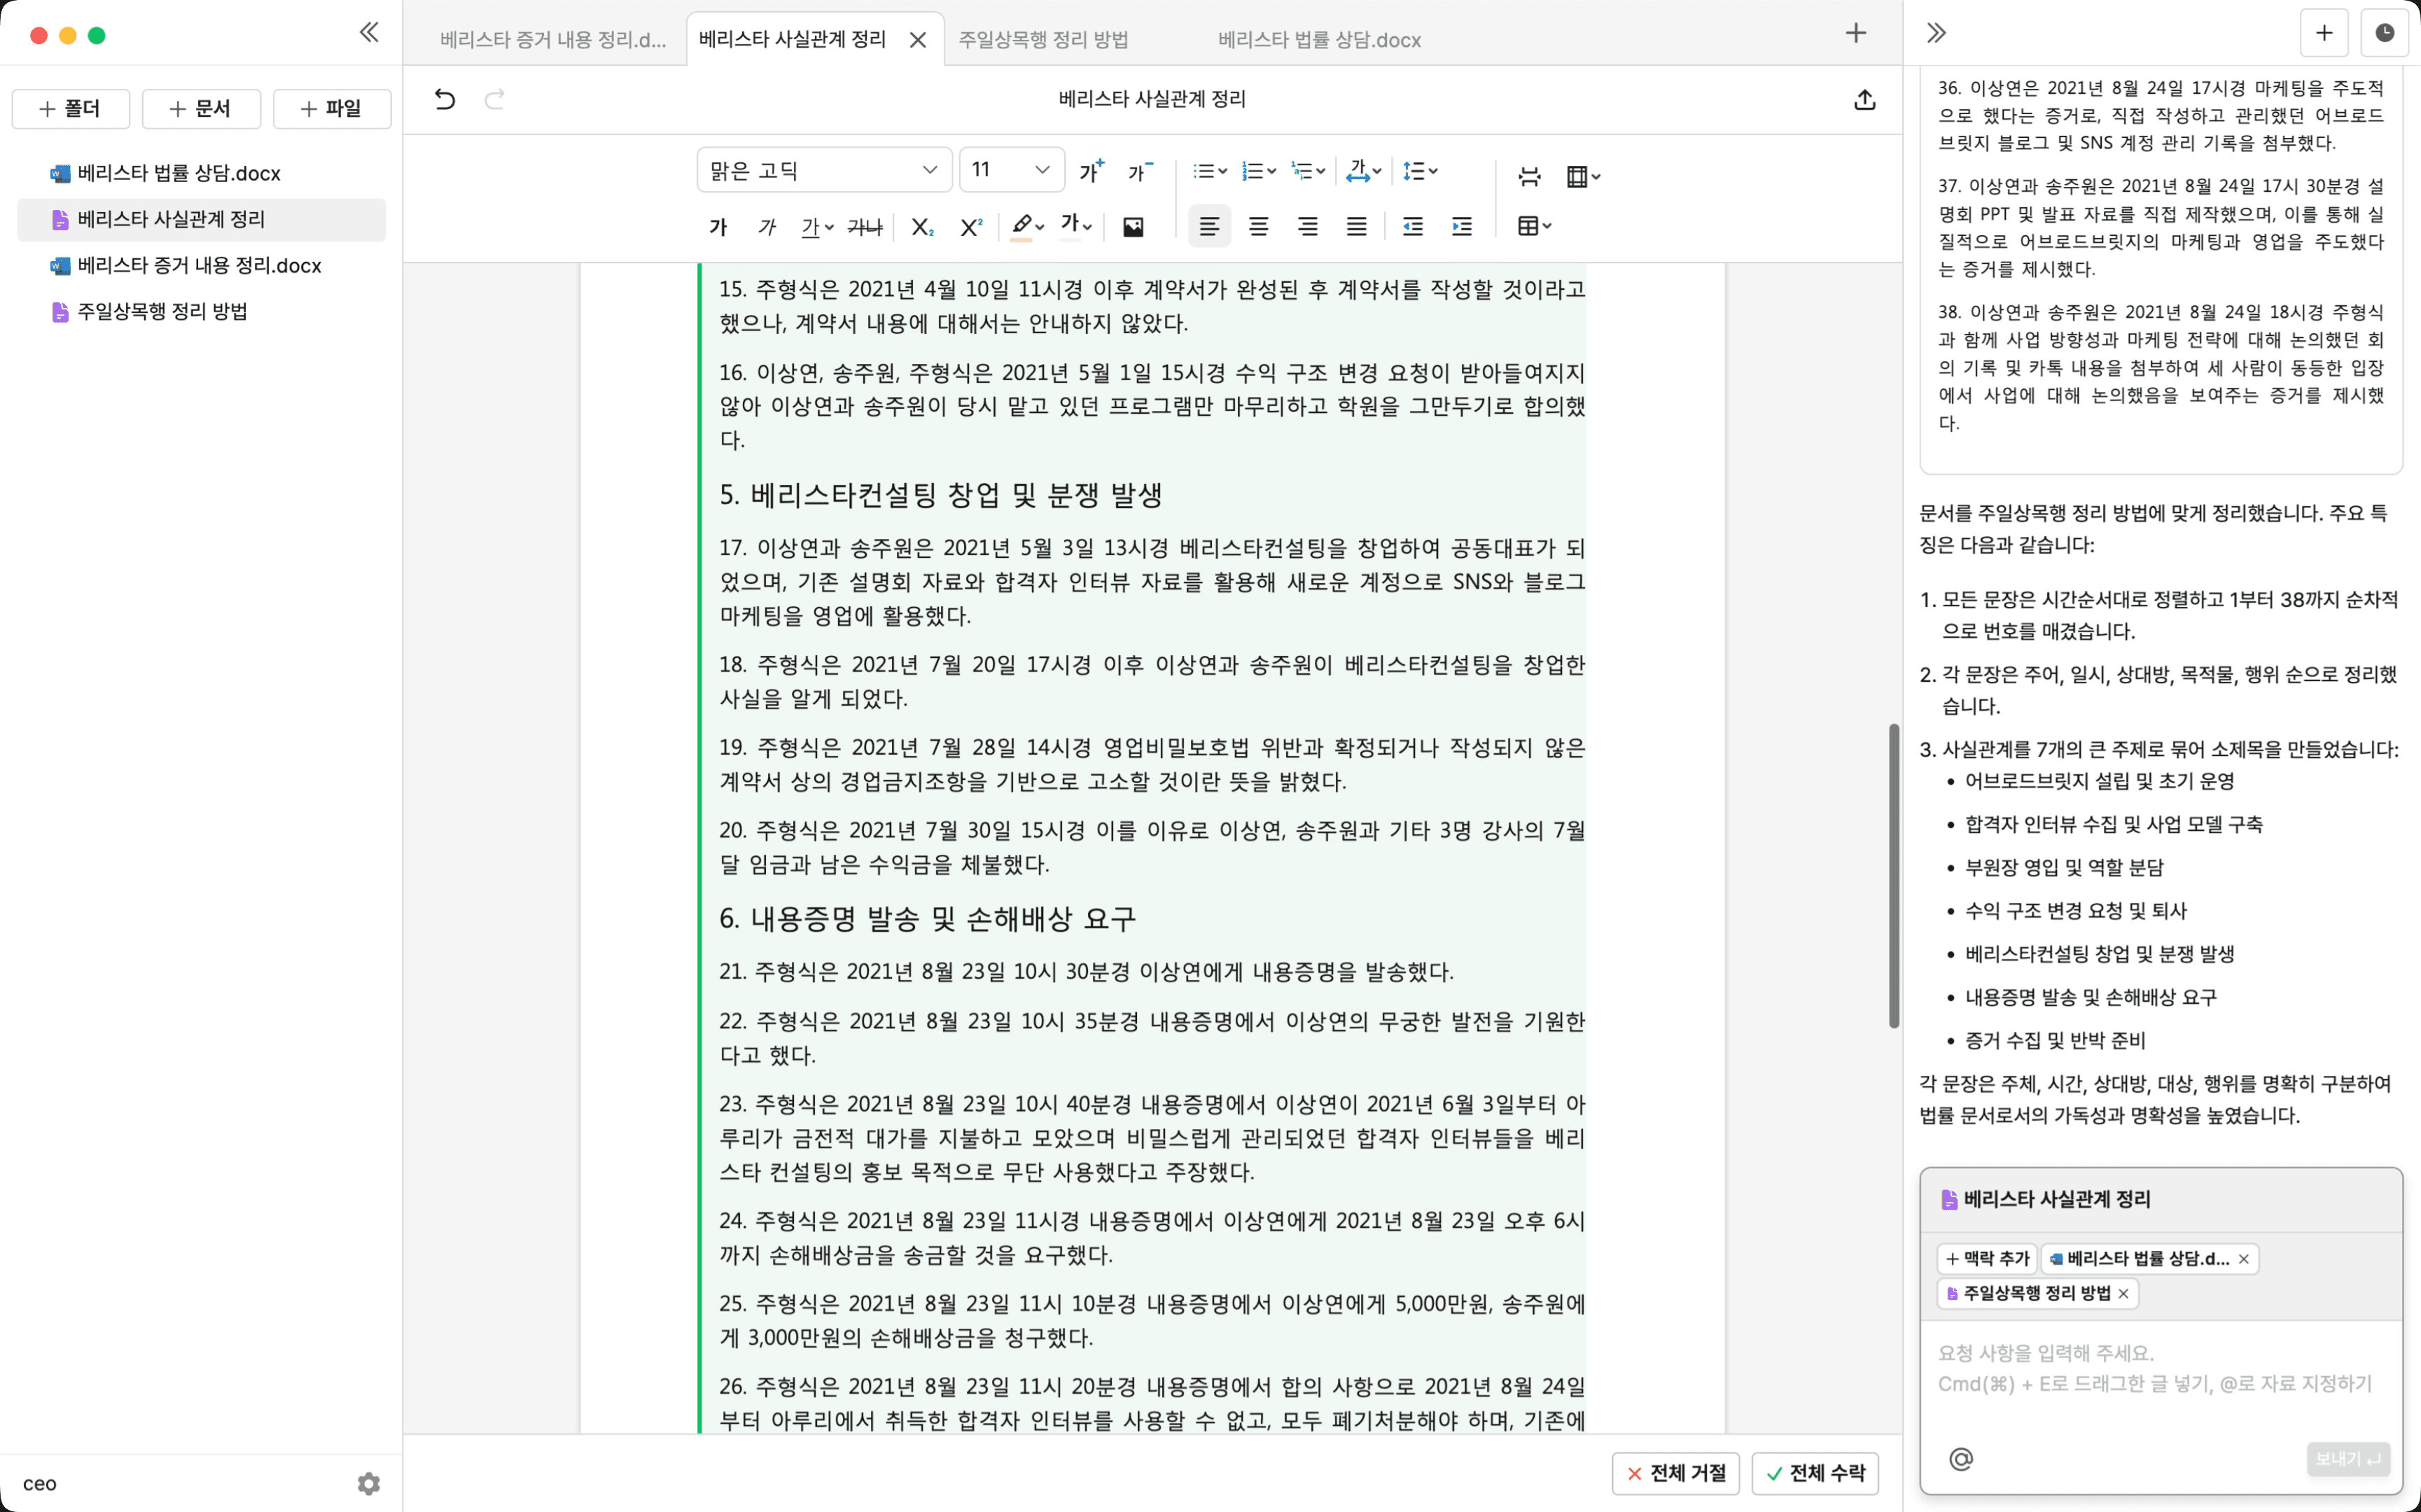Open the highlight color picker
This screenshot has height=1512, width=2421.
pos(1027,227)
